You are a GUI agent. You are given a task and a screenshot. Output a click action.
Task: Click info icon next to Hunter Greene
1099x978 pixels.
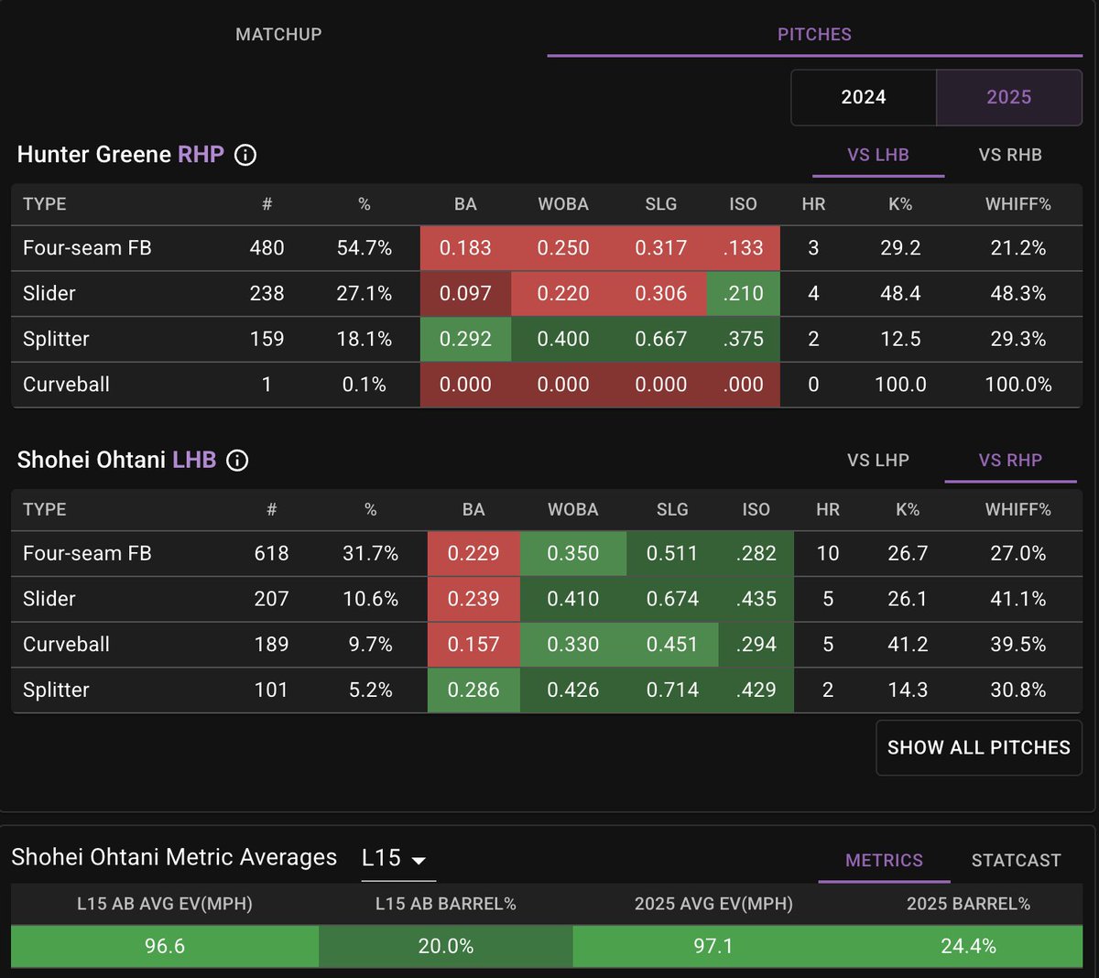(245, 155)
